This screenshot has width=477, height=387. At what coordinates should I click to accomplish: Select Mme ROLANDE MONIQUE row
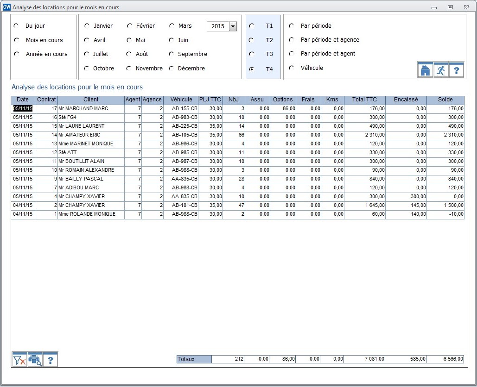pyautogui.click(x=238, y=214)
